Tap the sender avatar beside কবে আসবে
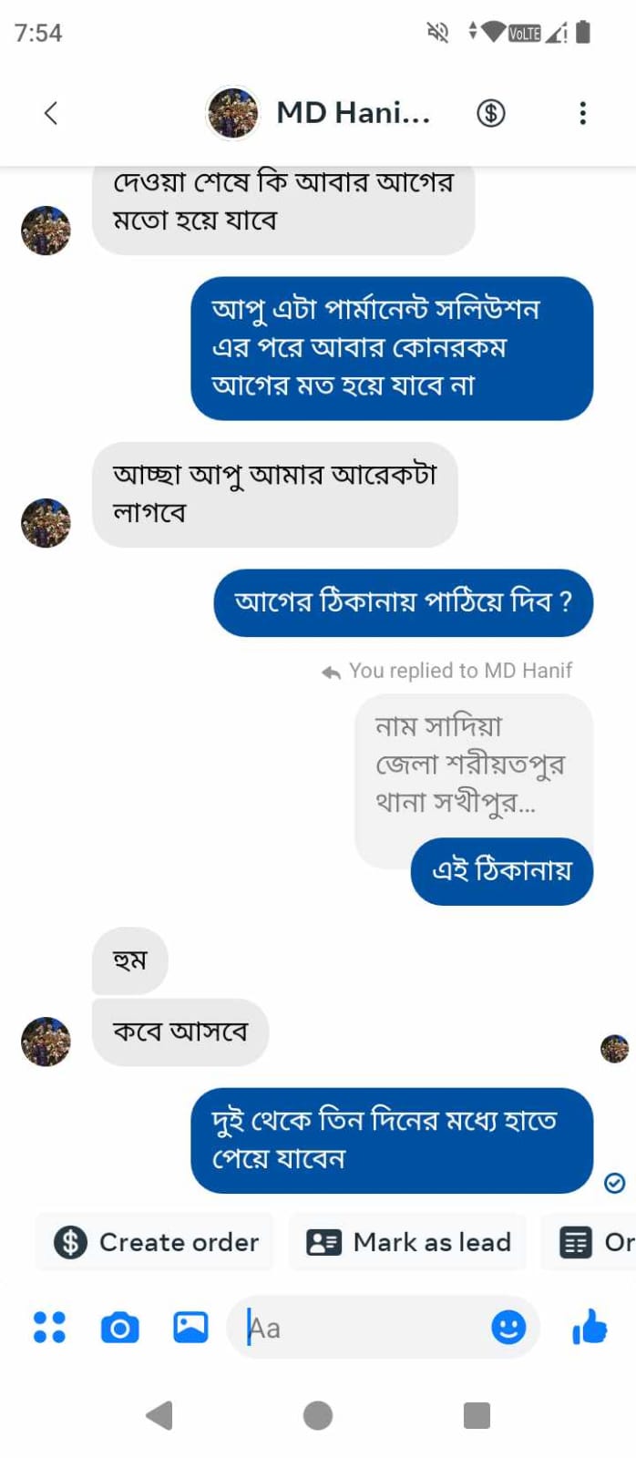This screenshot has width=636, height=1458. [46, 1041]
